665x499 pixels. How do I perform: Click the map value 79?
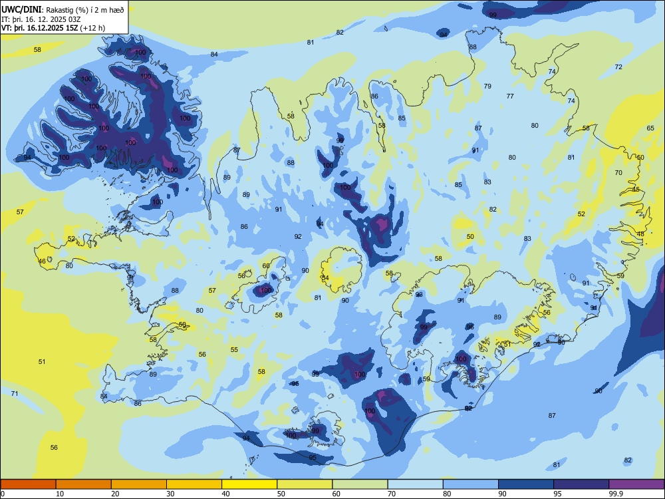click(487, 86)
